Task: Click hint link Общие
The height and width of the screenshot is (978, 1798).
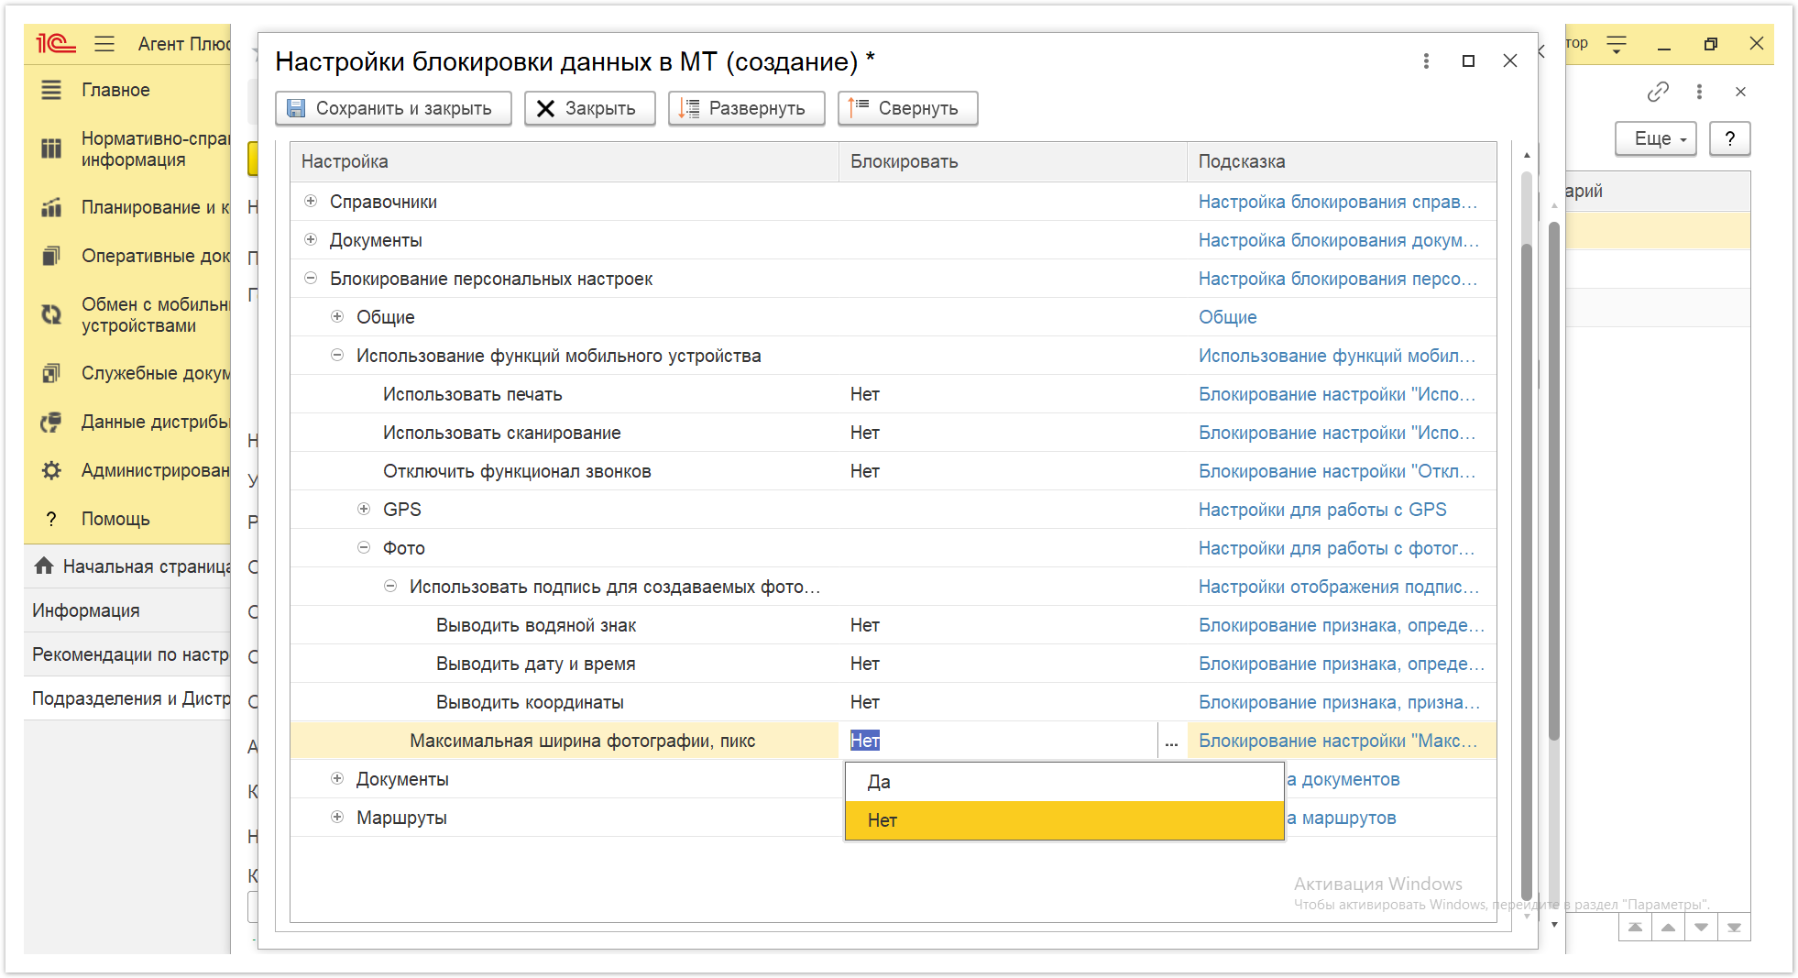Action: (x=1227, y=317)
